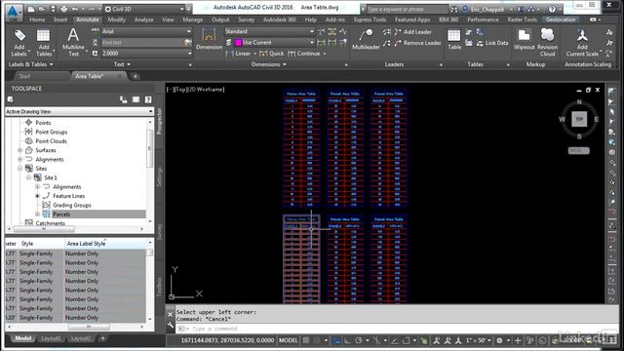The height and width of the screenshot is (351, 624).
Task: Open the Civil 3D workspace dropdown
Action: 182,9
